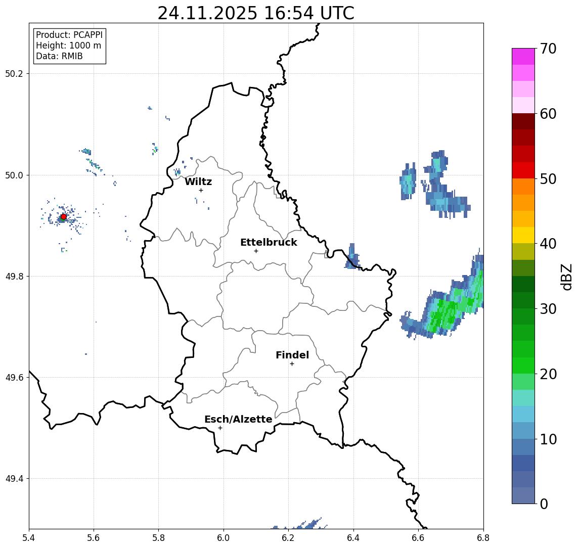
Task: Click the 6.0 longitude axis label
Action: (x=224, y=538)
